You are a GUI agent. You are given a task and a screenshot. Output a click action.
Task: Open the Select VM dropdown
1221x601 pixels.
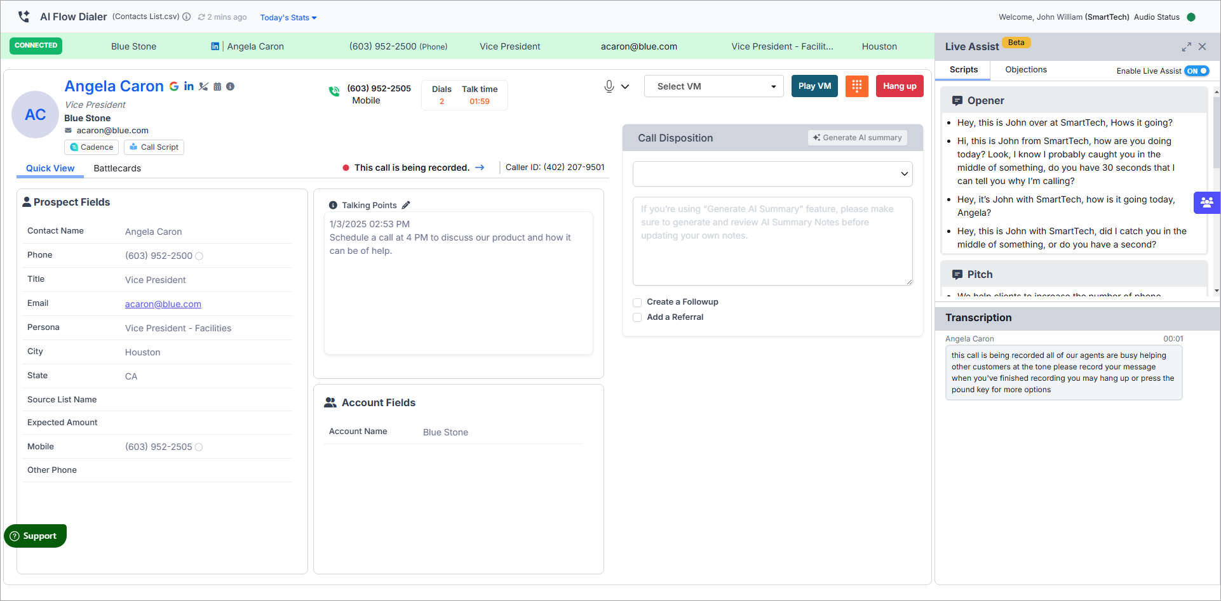(x=715, y=86)
